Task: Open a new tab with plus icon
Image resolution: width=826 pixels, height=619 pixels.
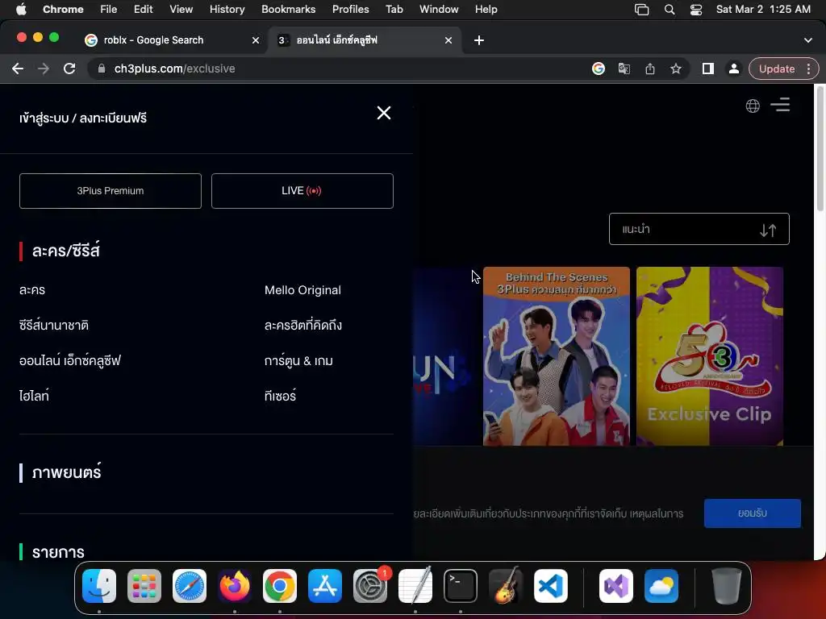Action: [x=479, y=40]
